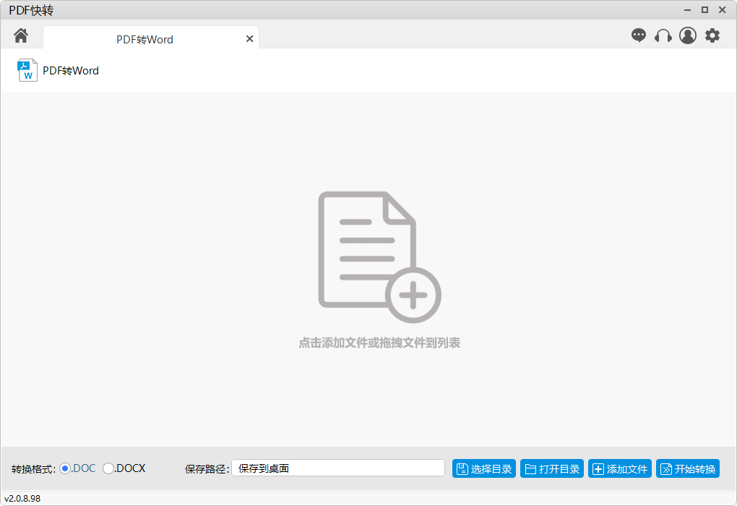Click the 选择目录 button
Screen dimensions: 737x506
484,469
